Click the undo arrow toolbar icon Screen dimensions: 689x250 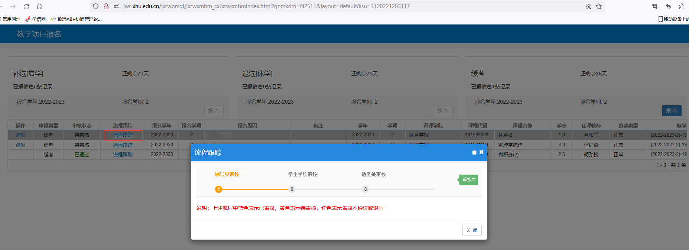click(668, 6)
